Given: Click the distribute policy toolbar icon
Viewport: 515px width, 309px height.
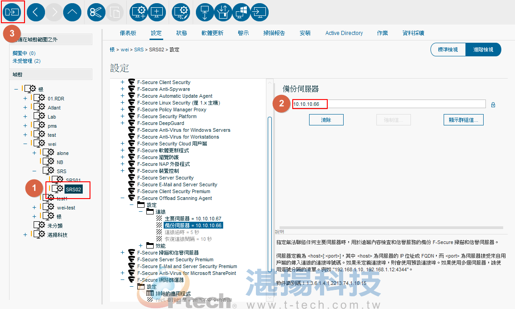Looking at the screenshot, I should 12,12.
